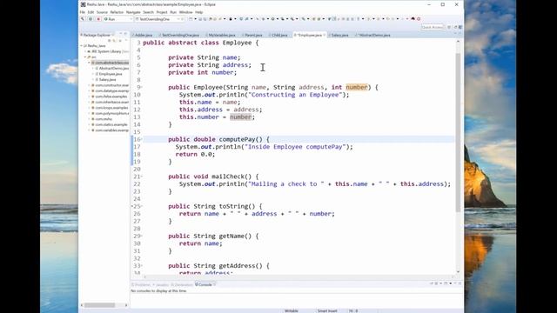Screen dimensions: 557x313
Task: Switch to the Adder.java editor tab
Action: 144,35
